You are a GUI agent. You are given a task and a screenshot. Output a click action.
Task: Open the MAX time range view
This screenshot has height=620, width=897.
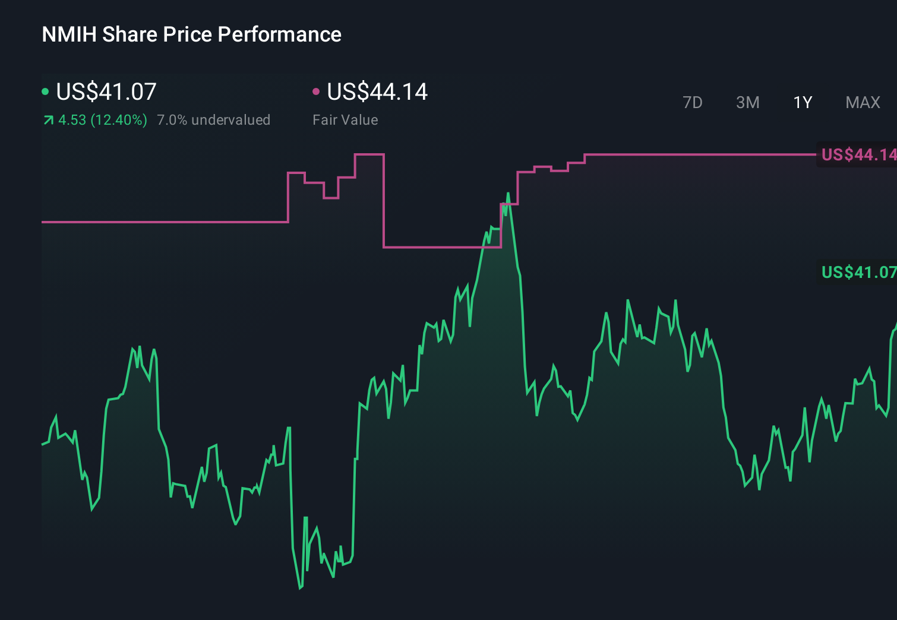click(x=863, y=102)
